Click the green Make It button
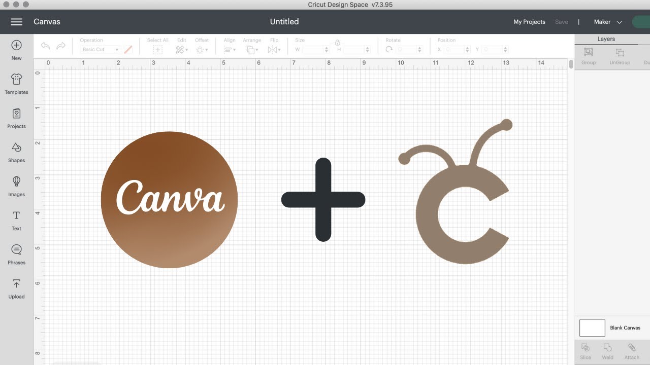The image size is (650, 365). point(641,22)
